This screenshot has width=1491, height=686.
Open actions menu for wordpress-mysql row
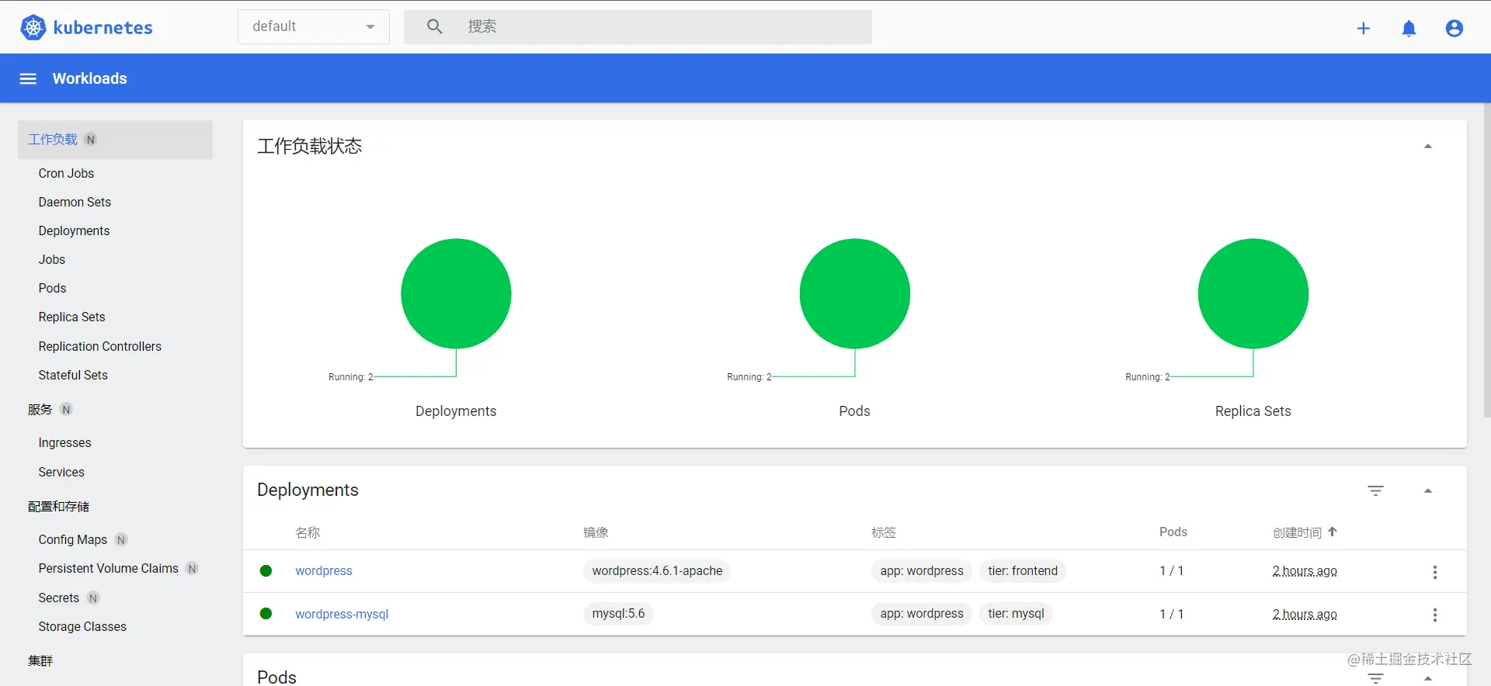1434,615
